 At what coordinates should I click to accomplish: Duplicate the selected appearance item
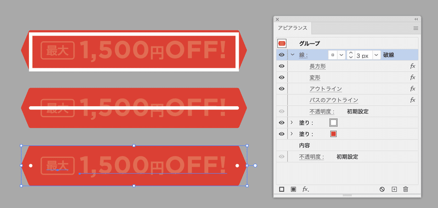[394, 189]
